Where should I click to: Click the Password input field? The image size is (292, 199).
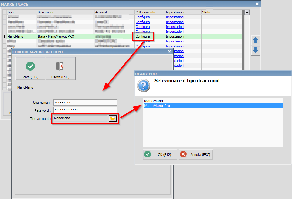click(x=85, y=110)
